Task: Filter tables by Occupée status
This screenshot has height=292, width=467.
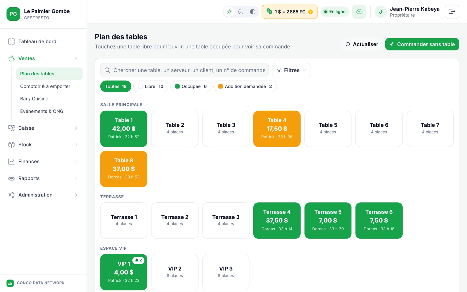Action: 191,86
